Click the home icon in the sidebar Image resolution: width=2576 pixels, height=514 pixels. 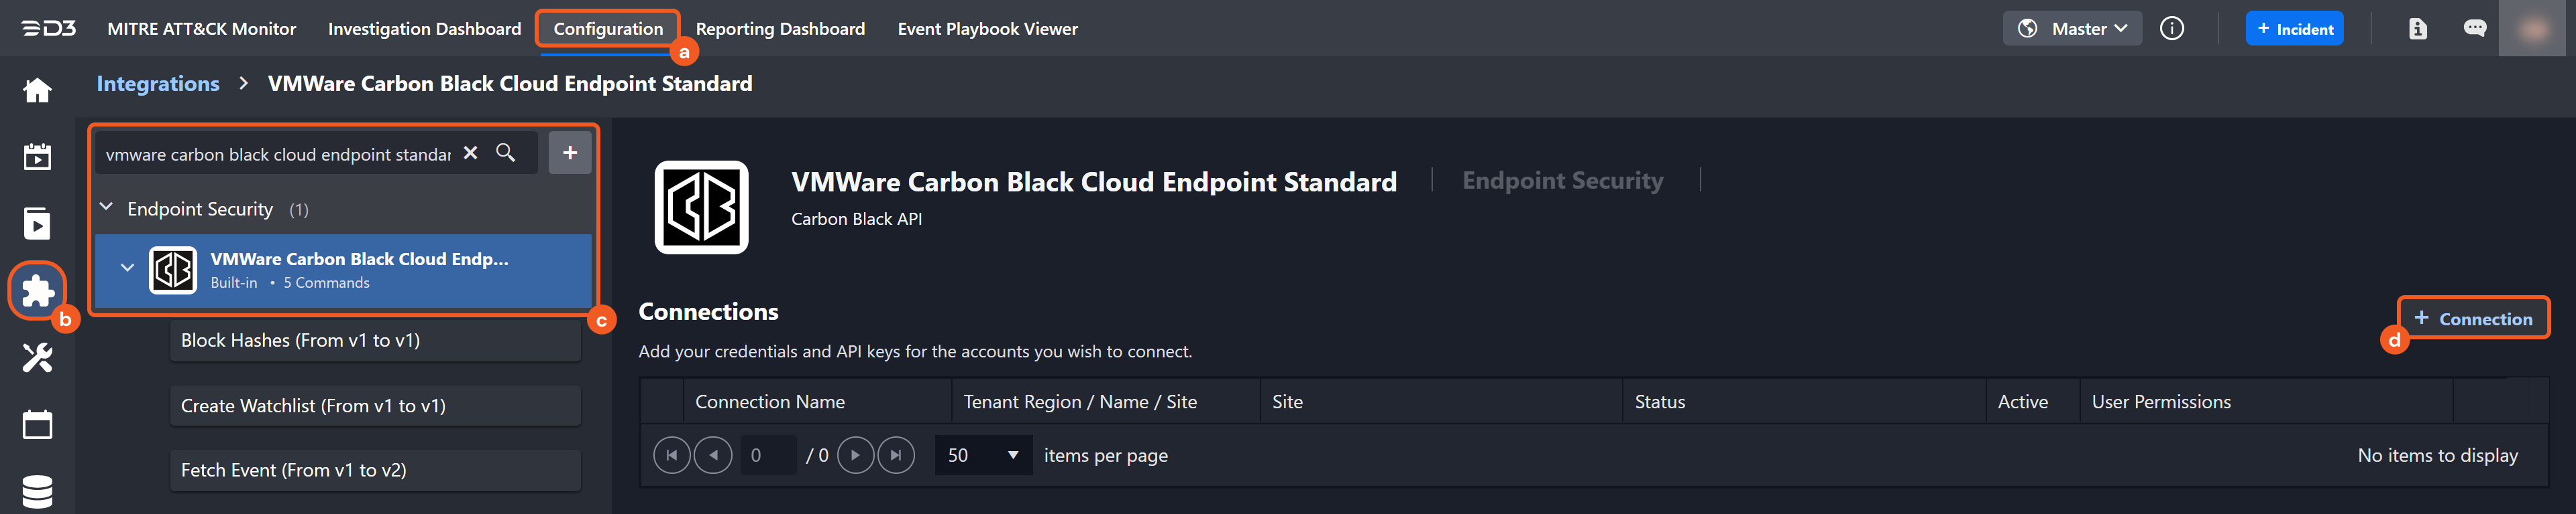point(37,91)
